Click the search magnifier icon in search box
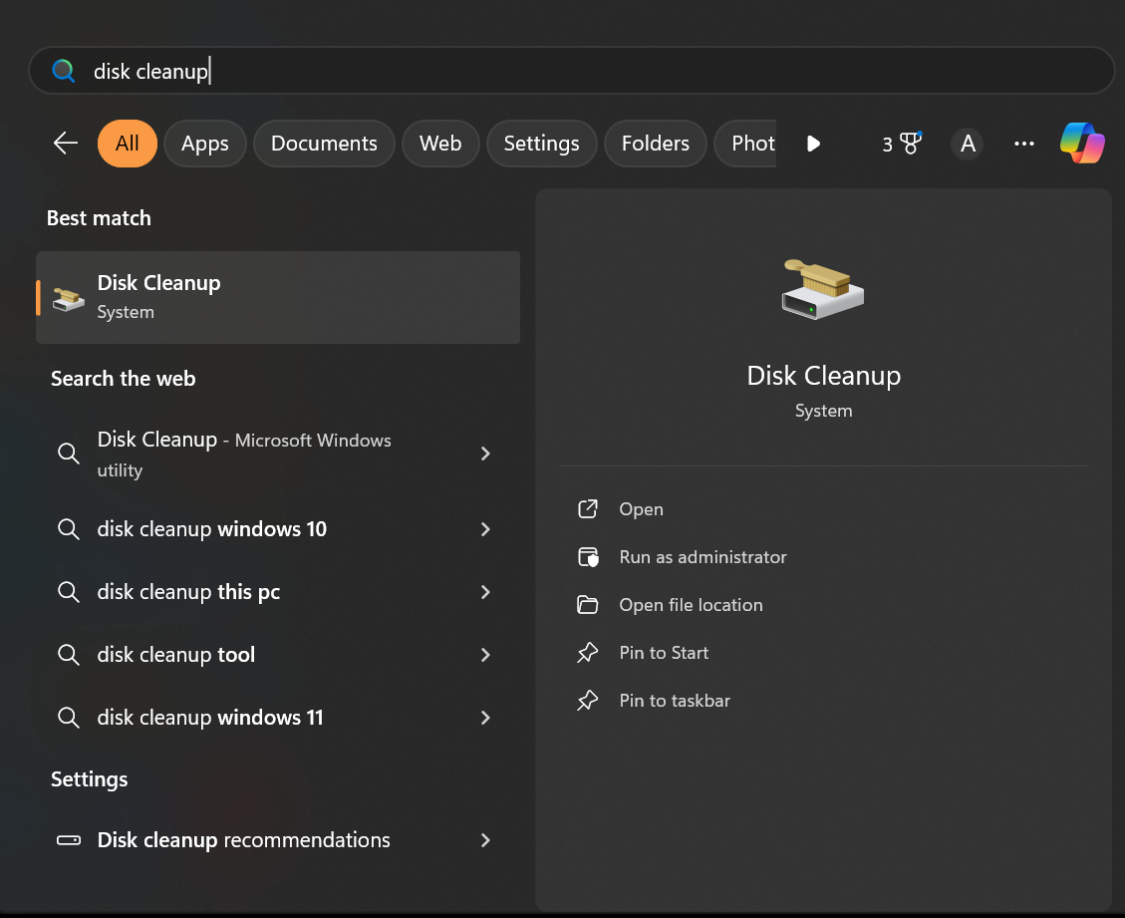The height and width of the screenshot is (918, 1125). 63,71
